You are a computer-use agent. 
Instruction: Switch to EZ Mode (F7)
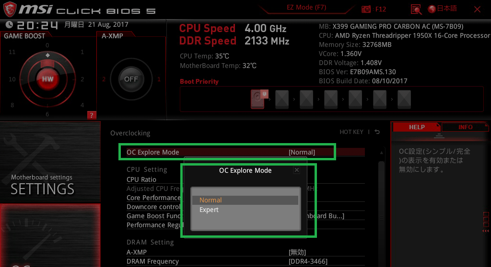click(306, 7)
